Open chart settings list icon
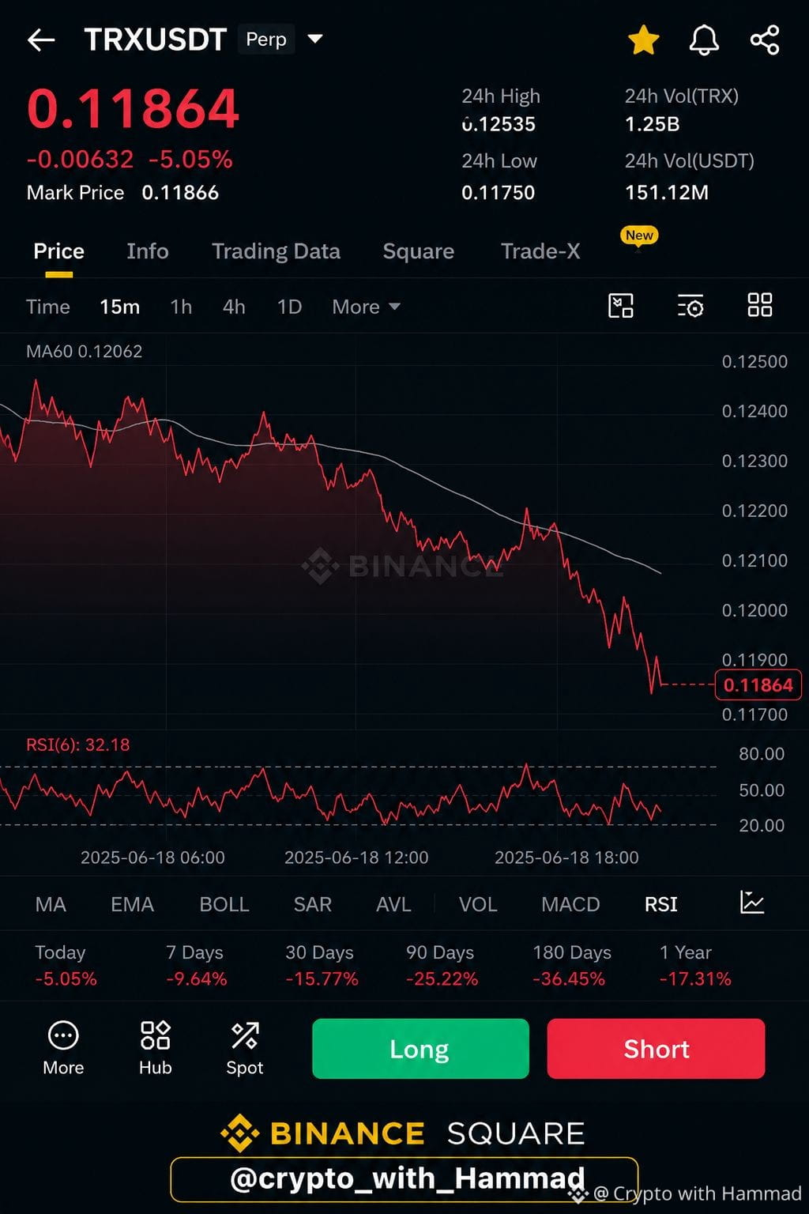Viewport: 809px width, 1214px height. tap(690, 306)
